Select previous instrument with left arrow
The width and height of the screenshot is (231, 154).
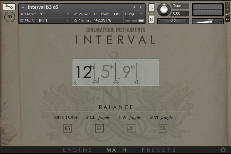click(134, 7)
